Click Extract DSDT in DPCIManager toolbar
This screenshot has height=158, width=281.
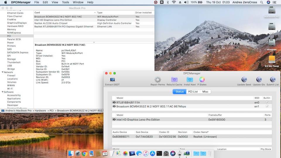click(112, 81)
